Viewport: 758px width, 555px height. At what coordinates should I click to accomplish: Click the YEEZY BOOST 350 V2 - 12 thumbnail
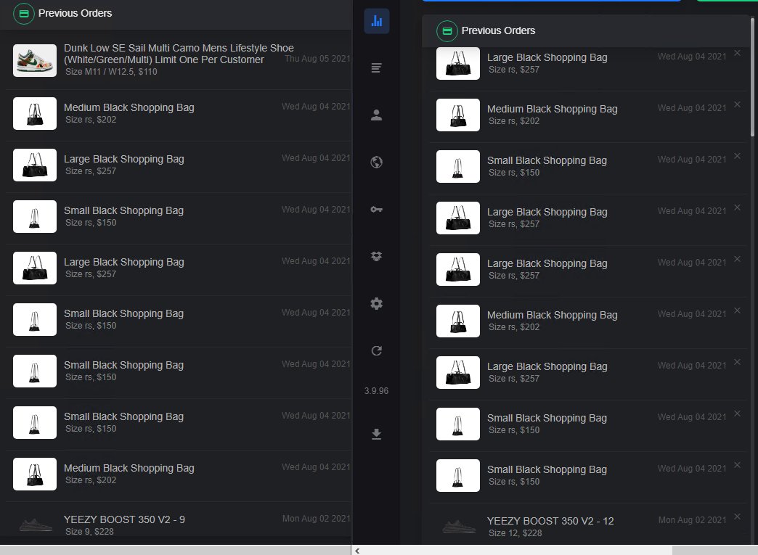point(458,527)
